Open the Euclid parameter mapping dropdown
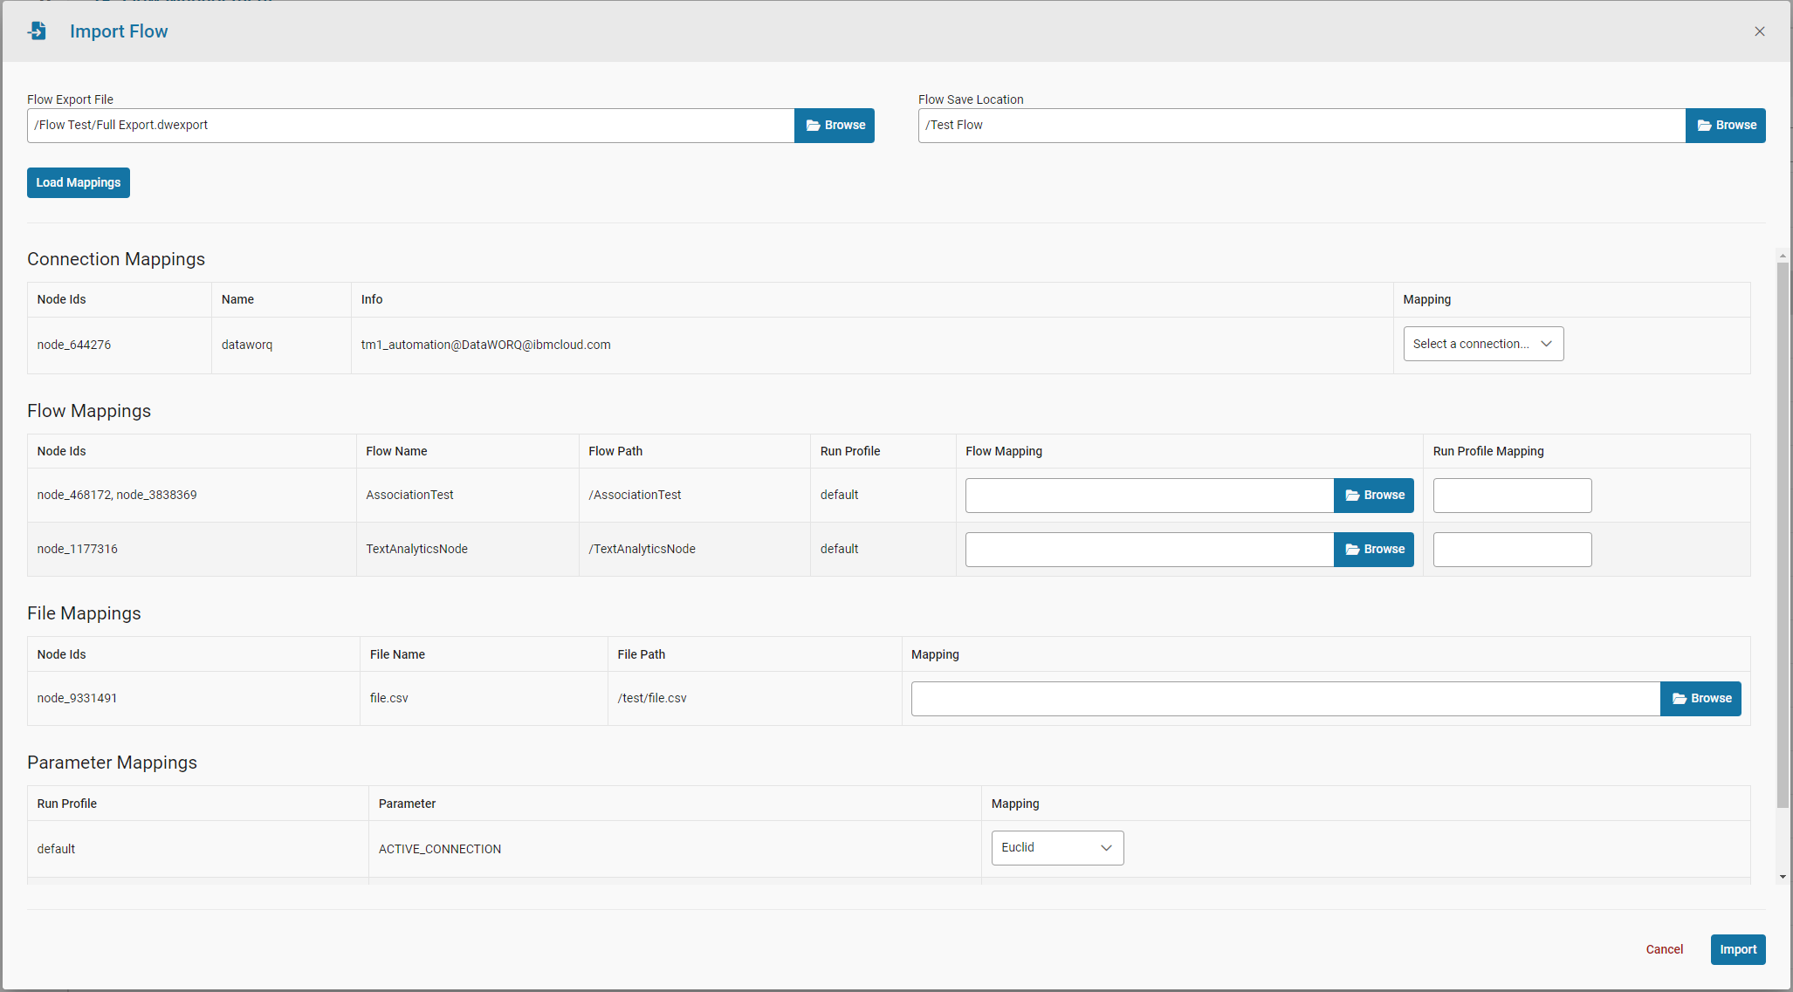This screenshot has height=992, width=1793. pyautogui.click(x=1057, y=848)
